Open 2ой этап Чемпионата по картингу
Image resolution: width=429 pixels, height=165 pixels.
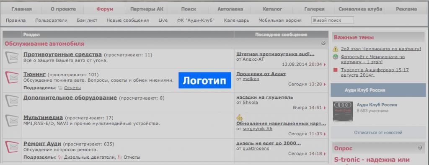[x=381, y=49]
